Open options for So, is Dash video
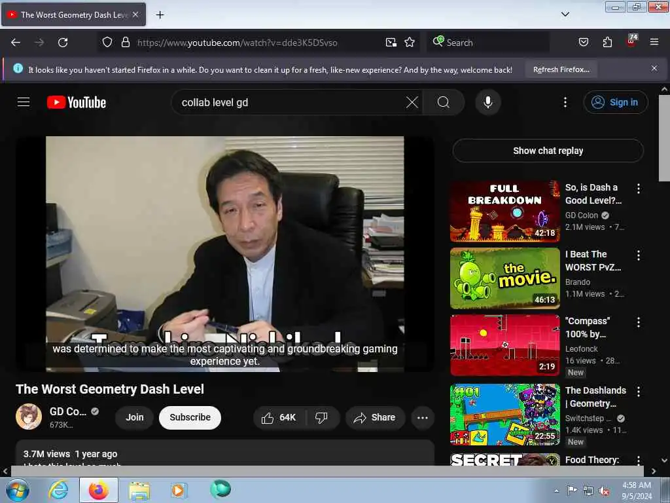The height and width of the screenshot is (503, 670). [x=639, y=189]
